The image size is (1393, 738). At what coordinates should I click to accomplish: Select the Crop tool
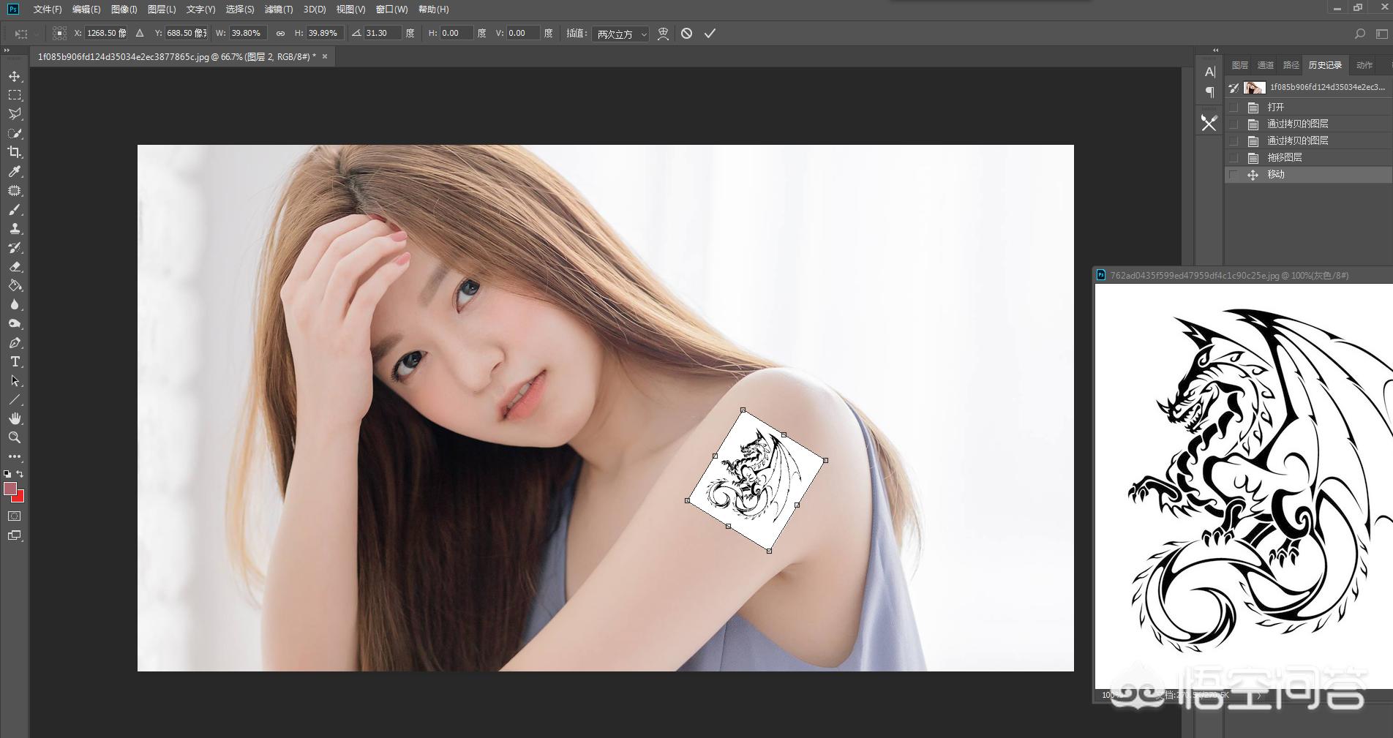15,152
